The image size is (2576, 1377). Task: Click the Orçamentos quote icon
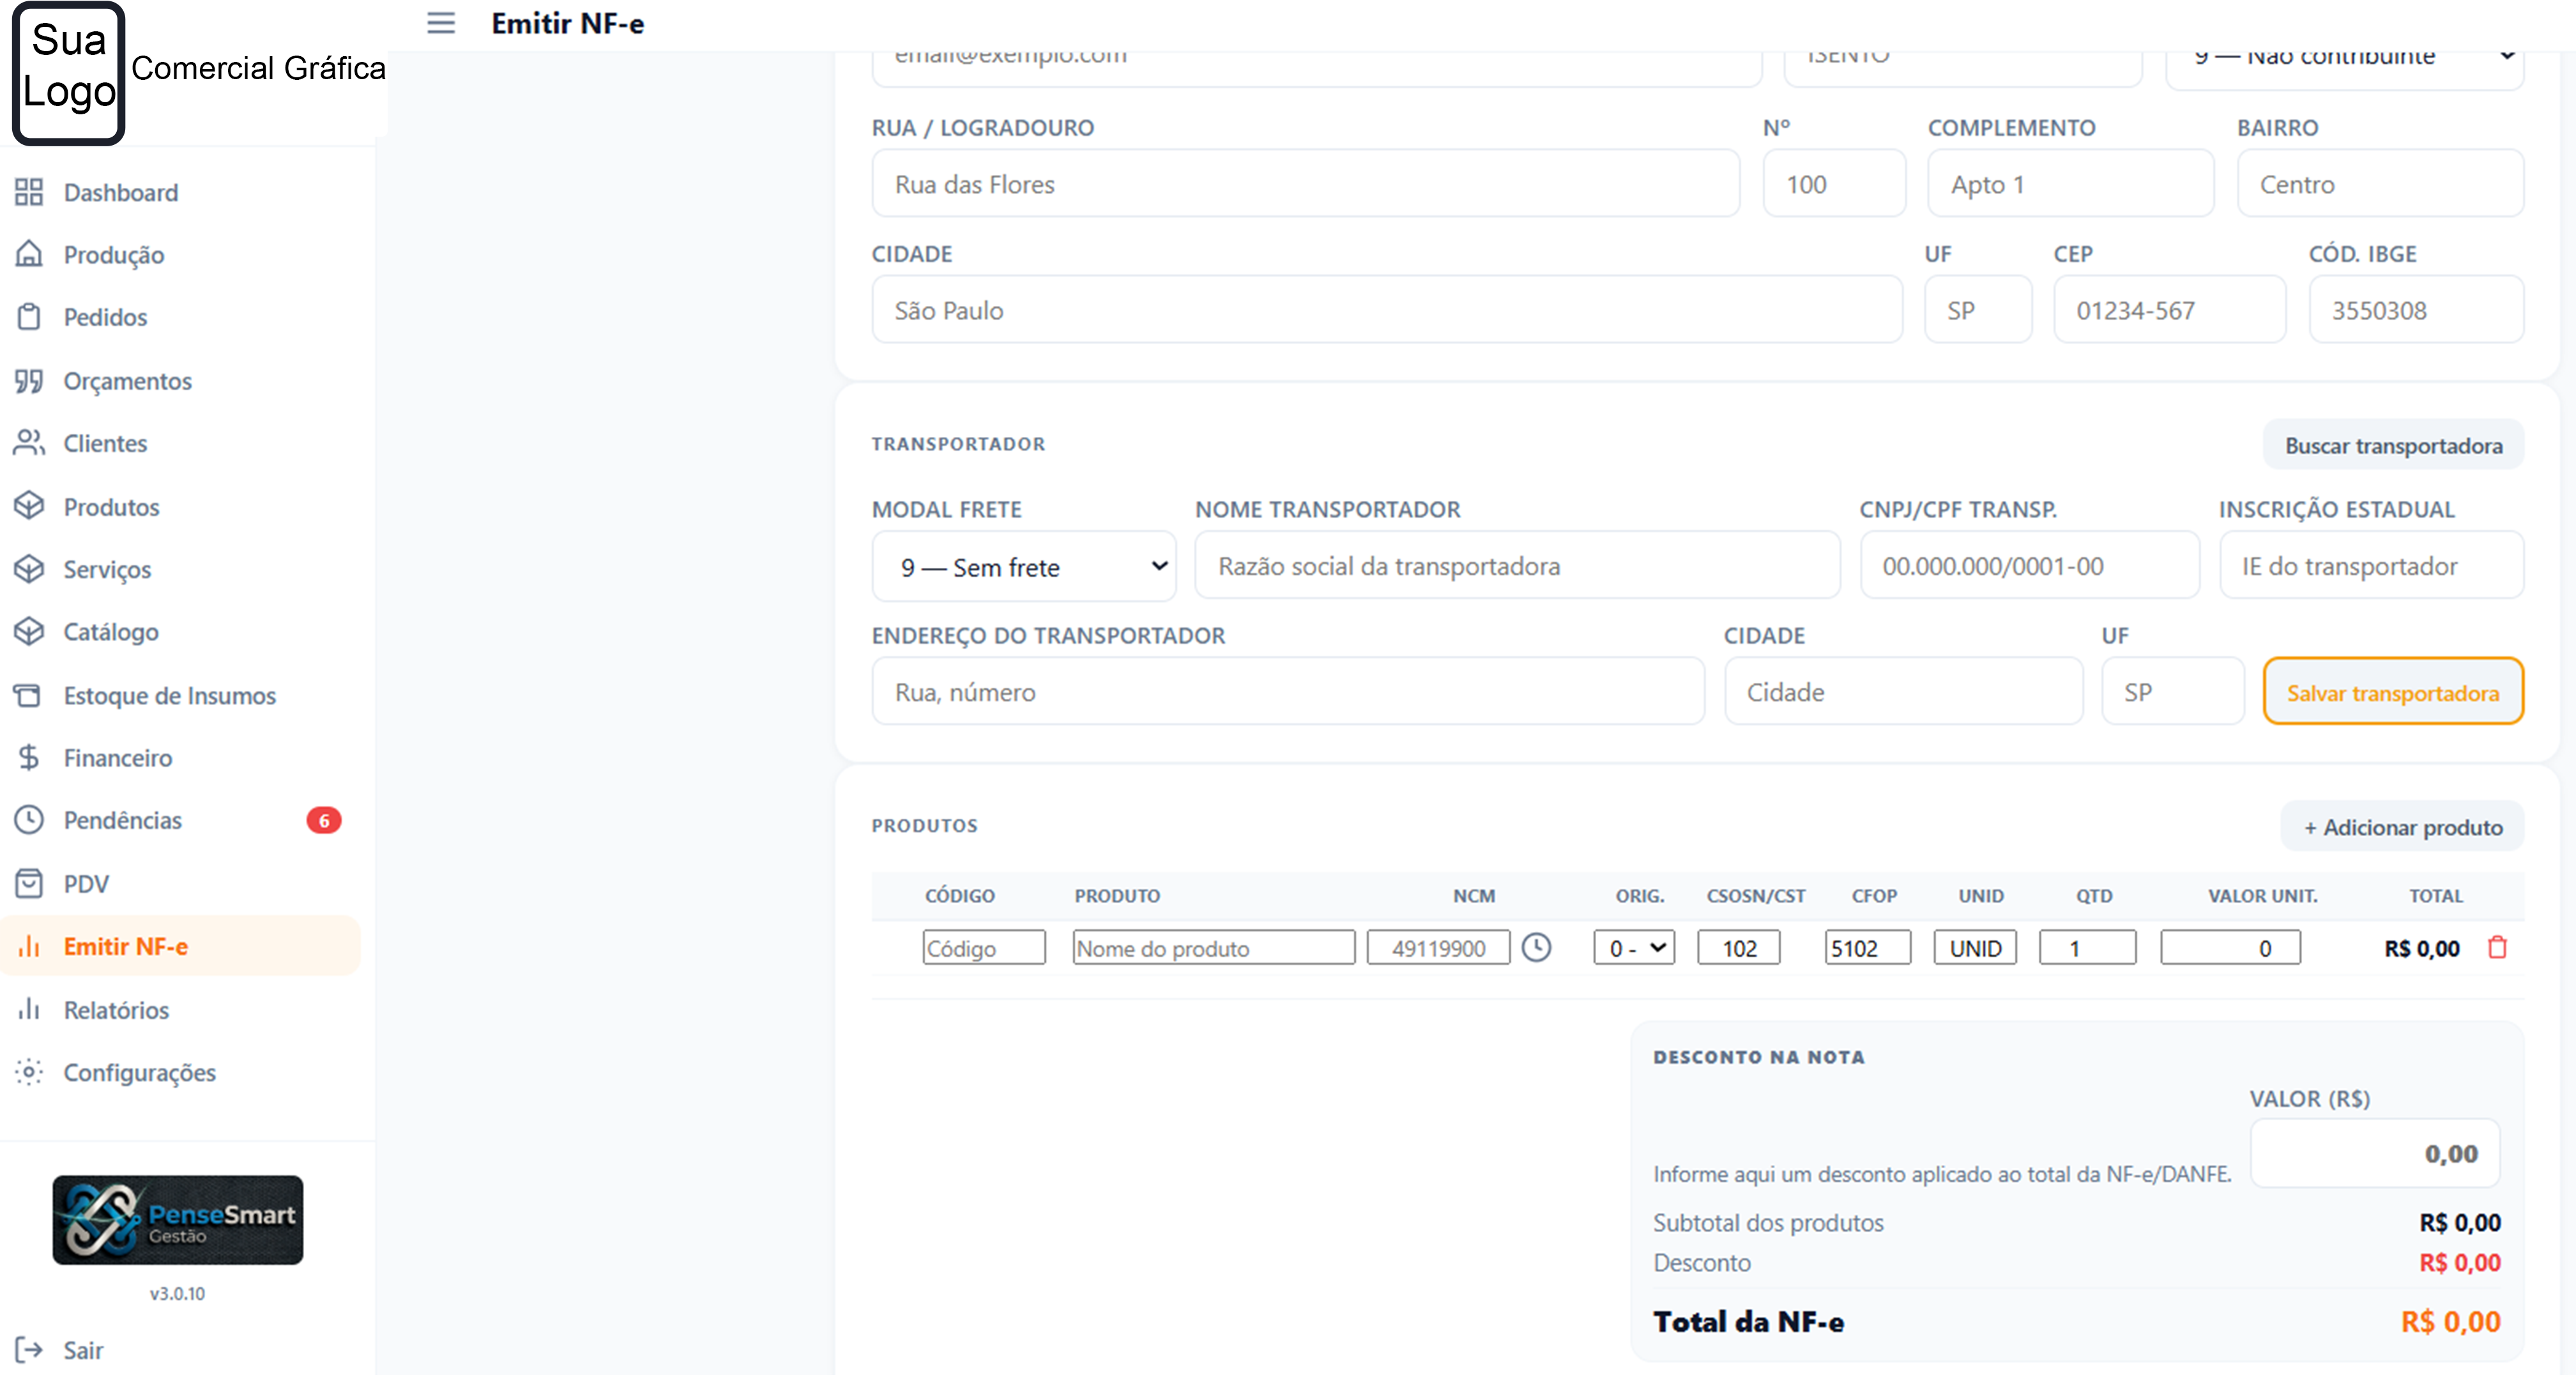pyautogui.click(x=29, y=381)
